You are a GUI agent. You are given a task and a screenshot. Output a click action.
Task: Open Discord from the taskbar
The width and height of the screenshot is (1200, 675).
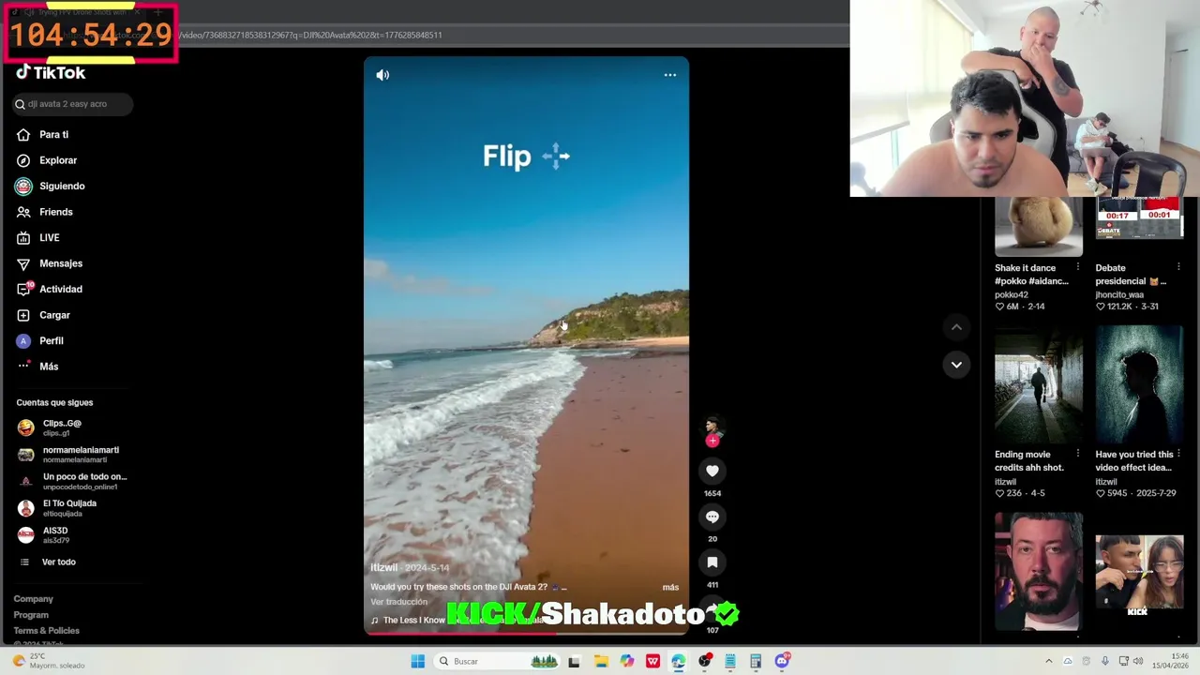(x=782, y=661)
